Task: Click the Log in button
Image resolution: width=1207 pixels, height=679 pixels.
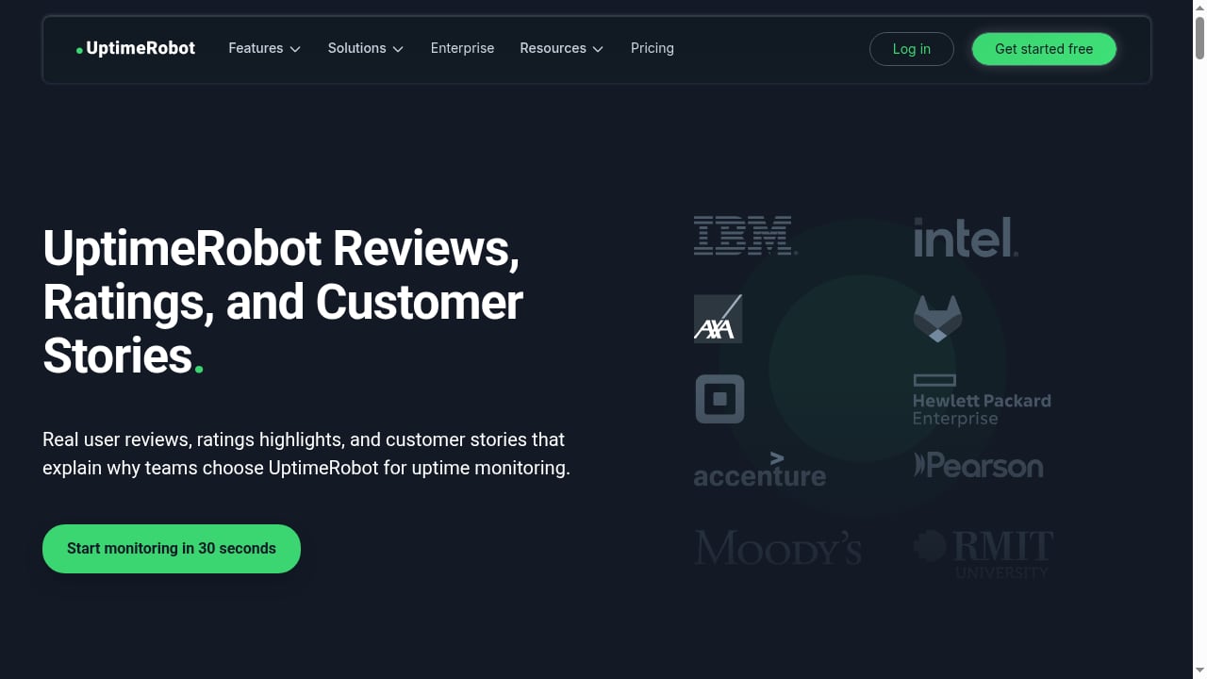Action: click(911, 49)
